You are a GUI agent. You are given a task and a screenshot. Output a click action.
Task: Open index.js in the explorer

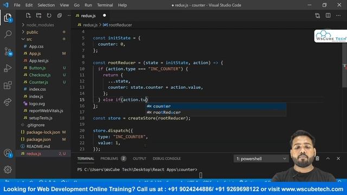(x=36, y=96)
